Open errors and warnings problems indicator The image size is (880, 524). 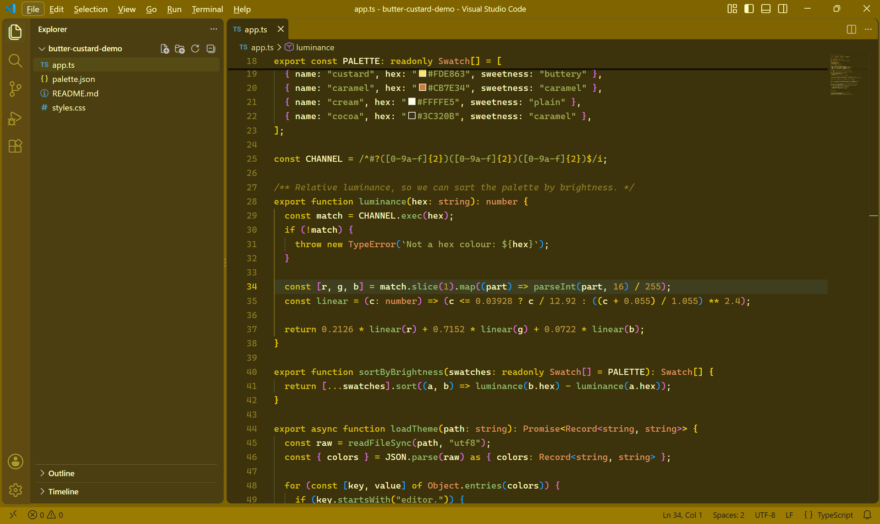click(x=45, y=515)
